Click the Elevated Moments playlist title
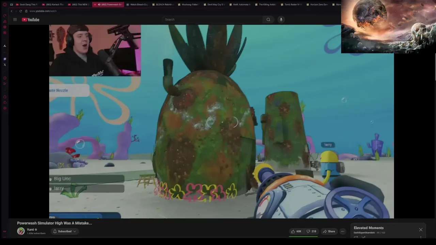Viewport: 436px width, 245px height. pos(369,228)
